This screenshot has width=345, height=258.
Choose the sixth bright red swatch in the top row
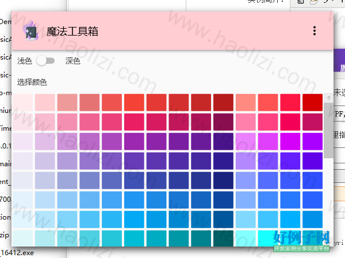click(x=134, y=103)
